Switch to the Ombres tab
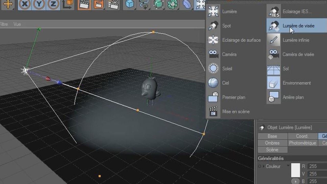 272,143
